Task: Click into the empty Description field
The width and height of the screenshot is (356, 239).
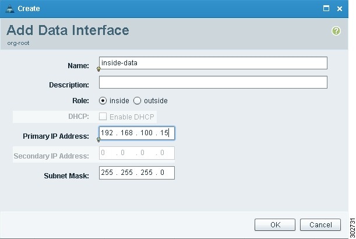Action: pos(213,82)
